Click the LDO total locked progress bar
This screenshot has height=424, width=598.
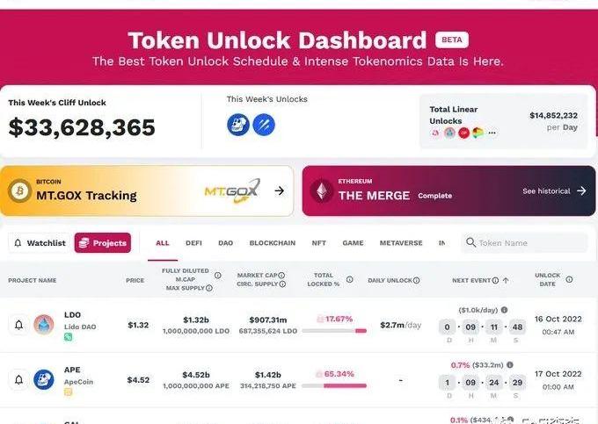(342, 331)
